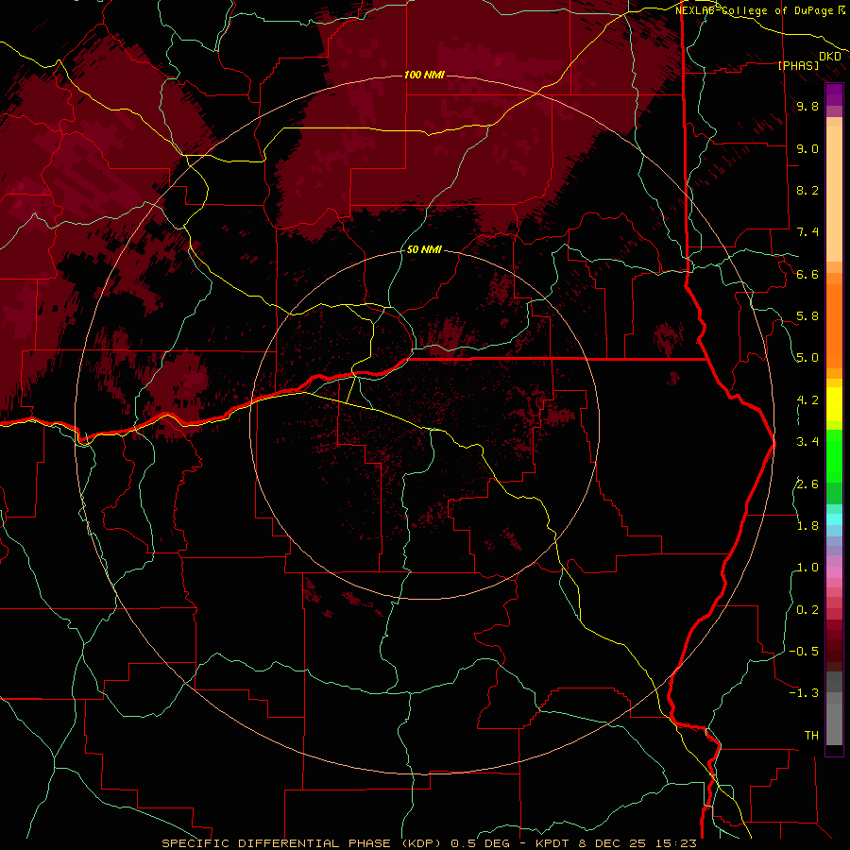Click the DKD product label

[830, 57]
